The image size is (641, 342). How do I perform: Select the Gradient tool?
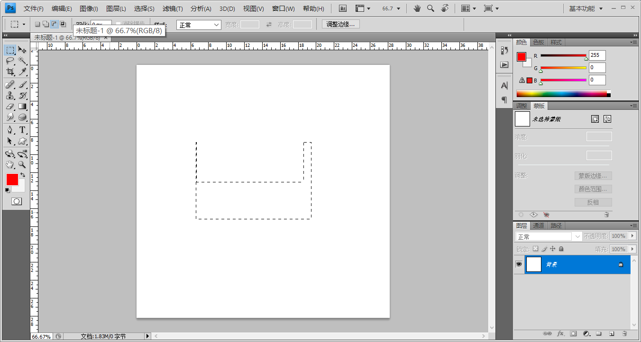click(22, 106)
